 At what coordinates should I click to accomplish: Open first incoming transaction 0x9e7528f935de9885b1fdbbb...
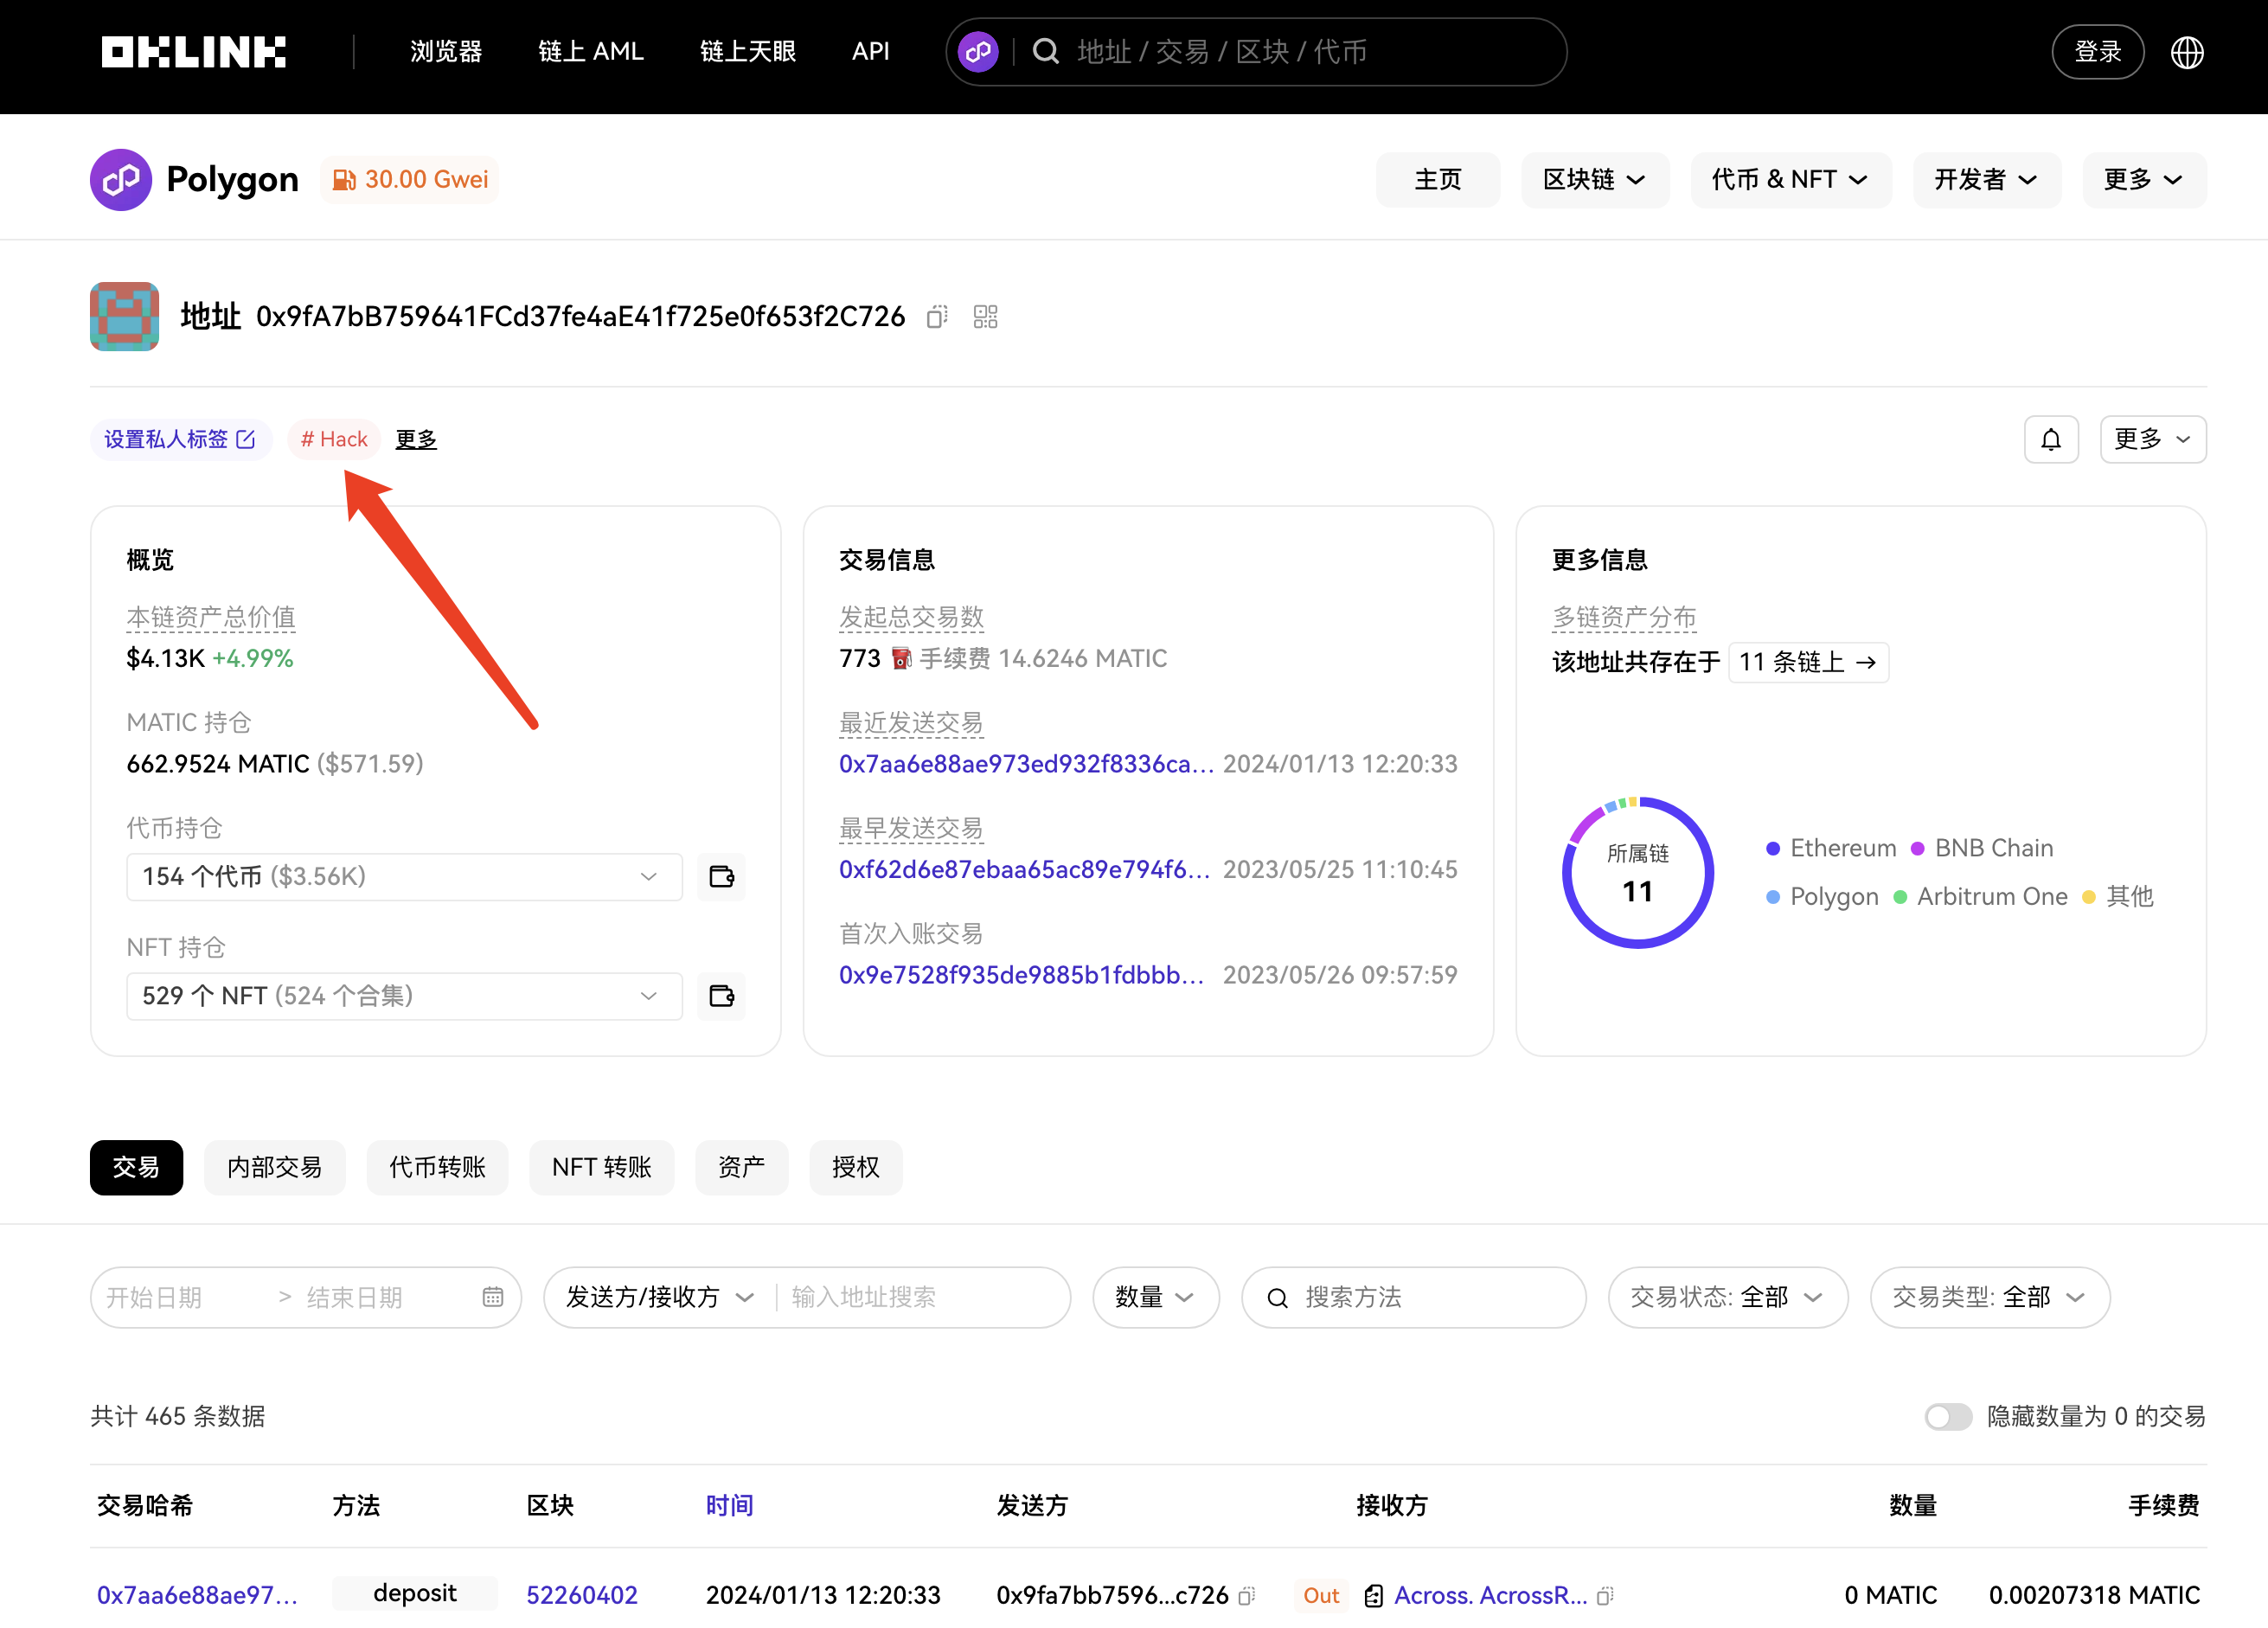[1021, 976]
